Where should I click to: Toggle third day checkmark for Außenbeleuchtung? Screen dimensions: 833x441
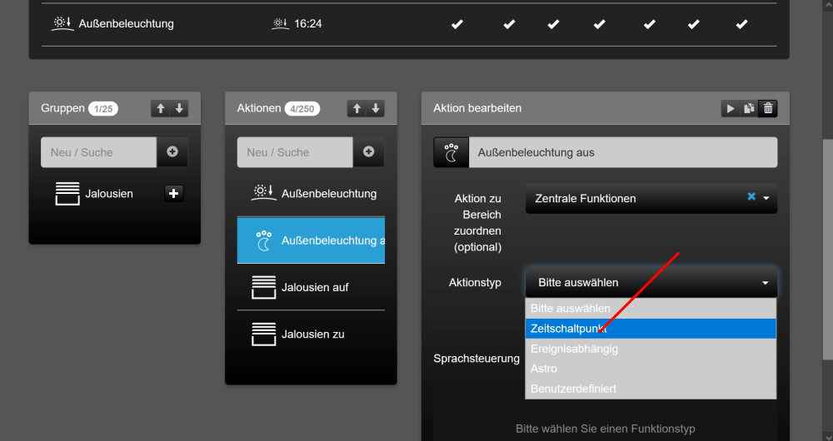click(x=553, y=24)
